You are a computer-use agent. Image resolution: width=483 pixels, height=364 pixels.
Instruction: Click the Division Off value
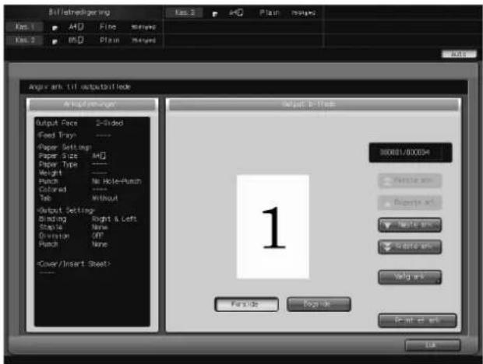tap(97, 236)
